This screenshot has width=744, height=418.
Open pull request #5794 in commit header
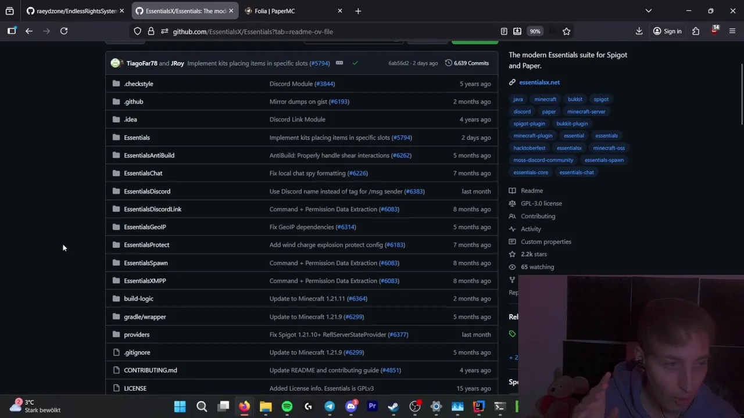click(320, 63)
